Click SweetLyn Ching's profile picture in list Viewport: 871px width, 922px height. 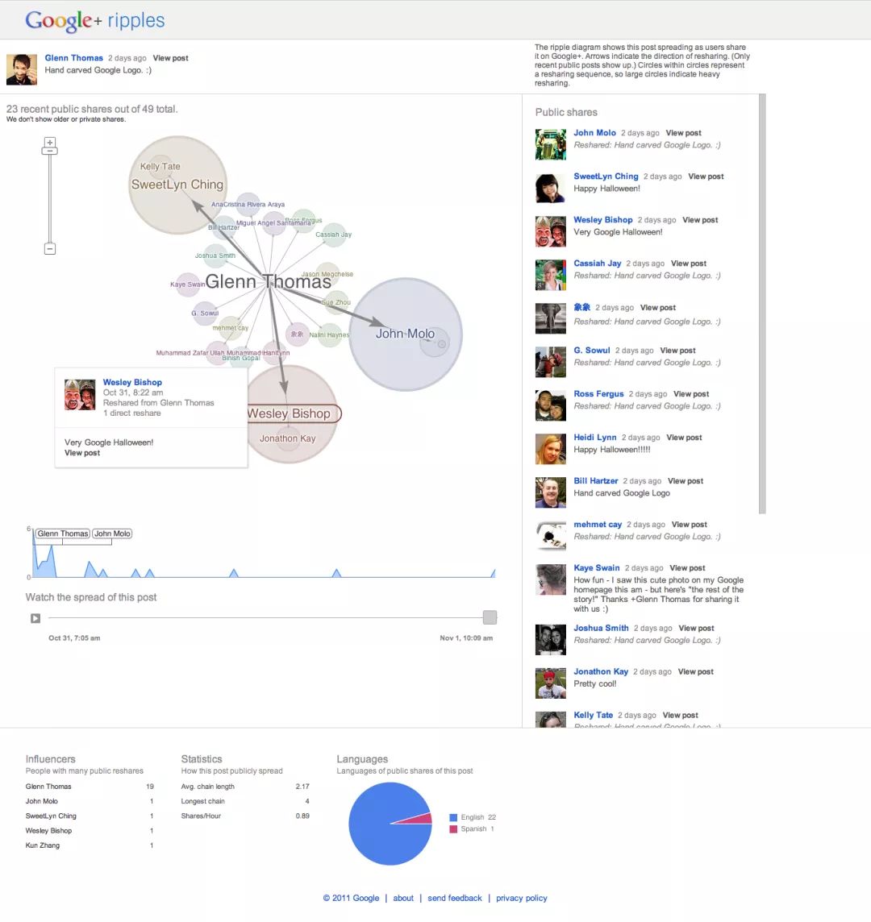coord(551,189)
